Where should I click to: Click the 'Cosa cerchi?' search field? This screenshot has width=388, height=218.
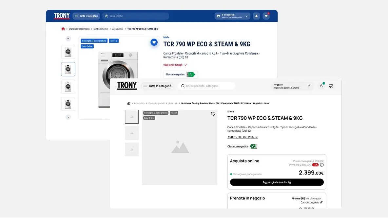point(136,16)
